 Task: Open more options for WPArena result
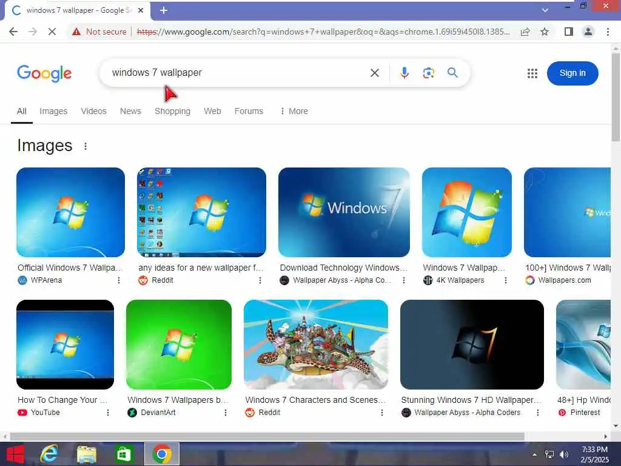point(118,280)
